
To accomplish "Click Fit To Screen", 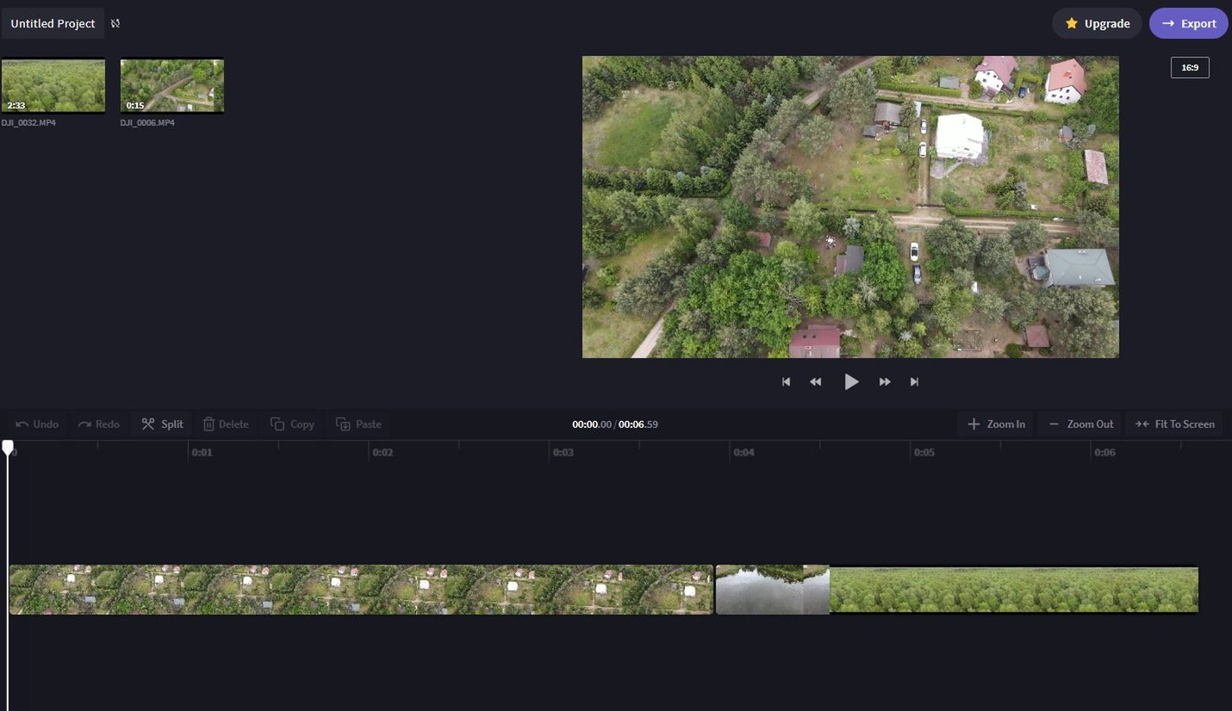I will (x=1174, y=424).
